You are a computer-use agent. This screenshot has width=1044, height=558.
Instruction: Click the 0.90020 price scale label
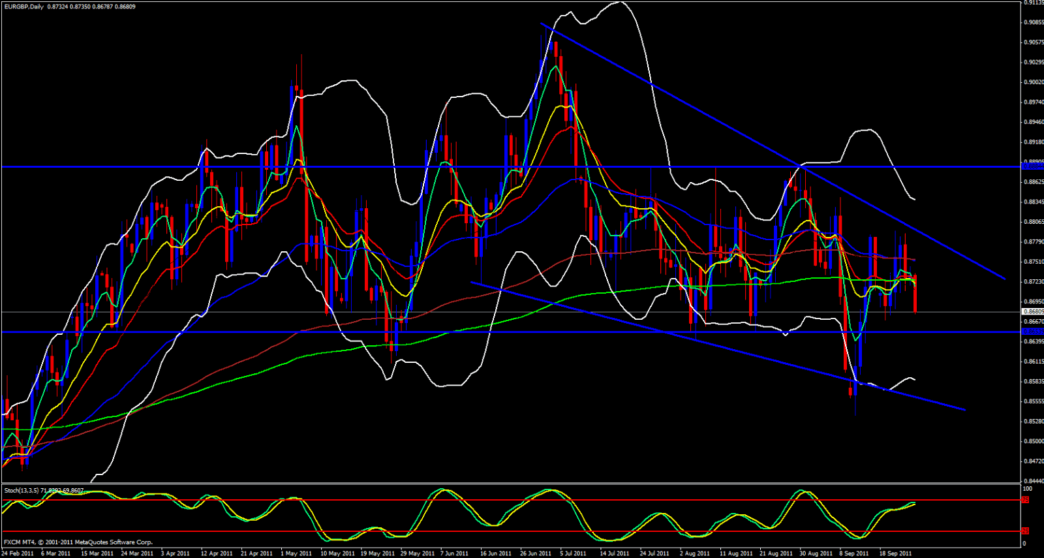click(x=1033, y=82)
